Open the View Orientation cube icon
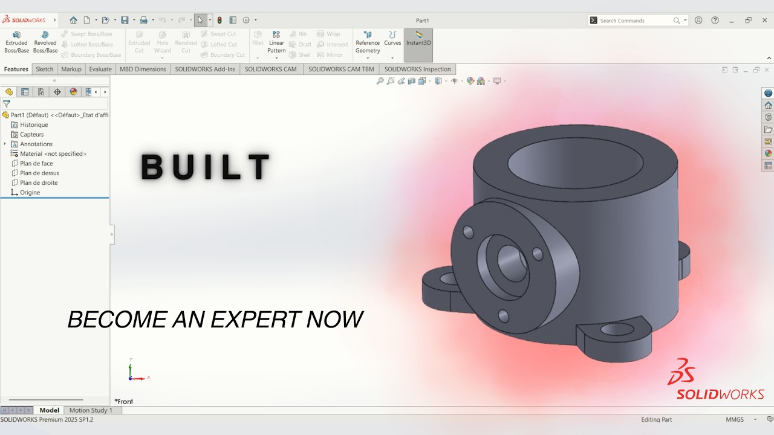This screenshot has width=774, height=435. [x=422, y=81]
